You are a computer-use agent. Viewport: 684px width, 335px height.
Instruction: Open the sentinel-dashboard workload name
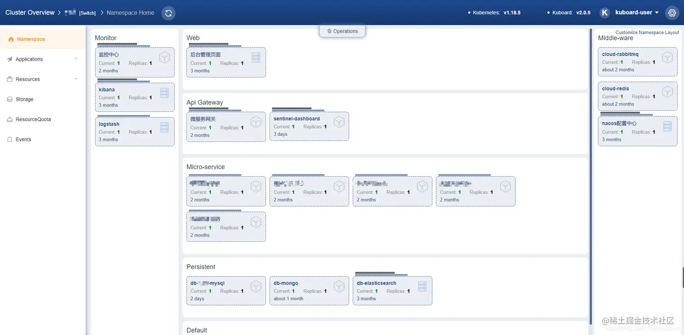(297, 118)
